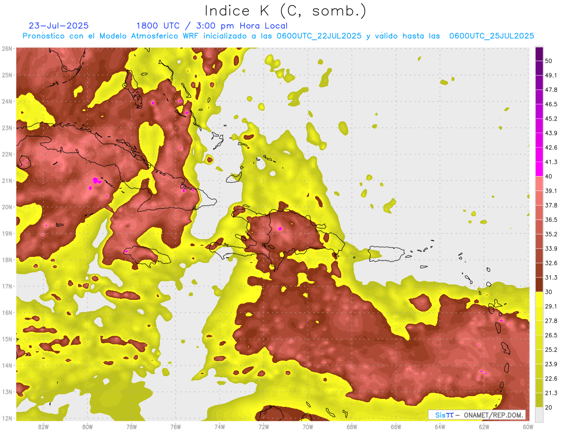Screen dimensions: 561x433
Task: Click the 12N latitude axis label
Action: click(x=7, y=418)
